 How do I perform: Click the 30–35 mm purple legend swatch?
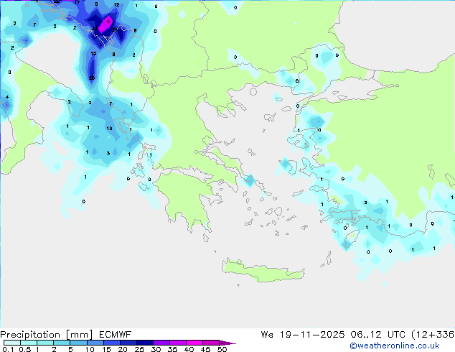[161, 343]
